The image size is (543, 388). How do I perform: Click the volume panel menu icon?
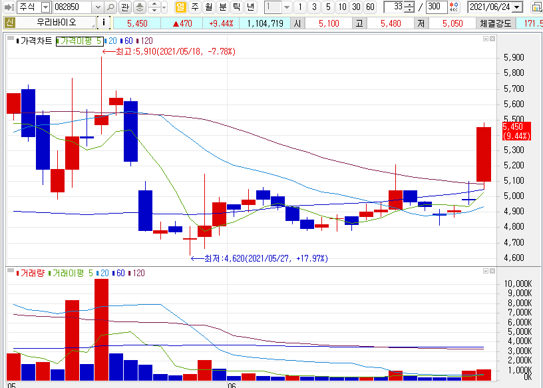pyautogui.click(x=11, y=270)
